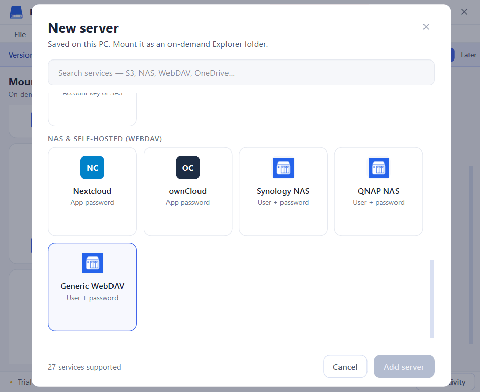
Task: Click the QNAP NAS drive icon
Action: pos(379,168)
